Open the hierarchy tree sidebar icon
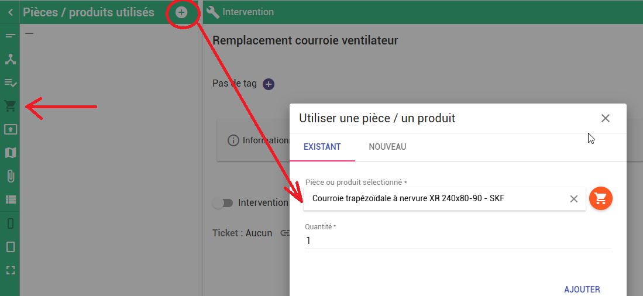643x296 pixels. click(10, 59)
